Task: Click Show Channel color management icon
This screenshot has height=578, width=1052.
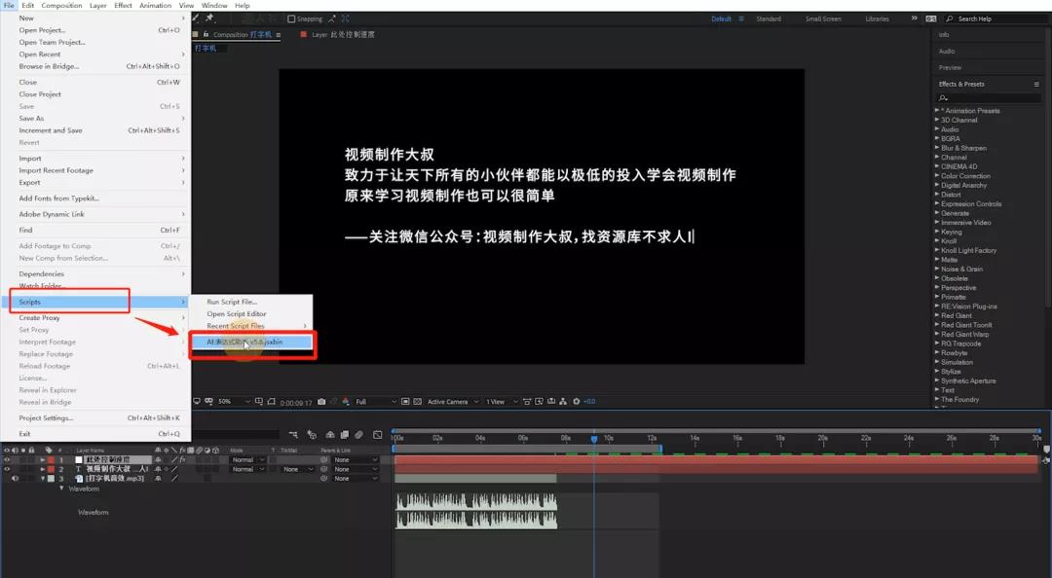Action: [x=346, y=402]
